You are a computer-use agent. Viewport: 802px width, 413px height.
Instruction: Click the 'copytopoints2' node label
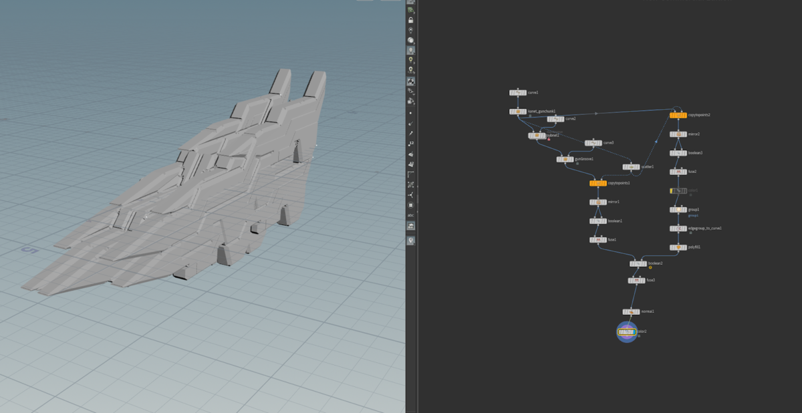click(699, 115)
